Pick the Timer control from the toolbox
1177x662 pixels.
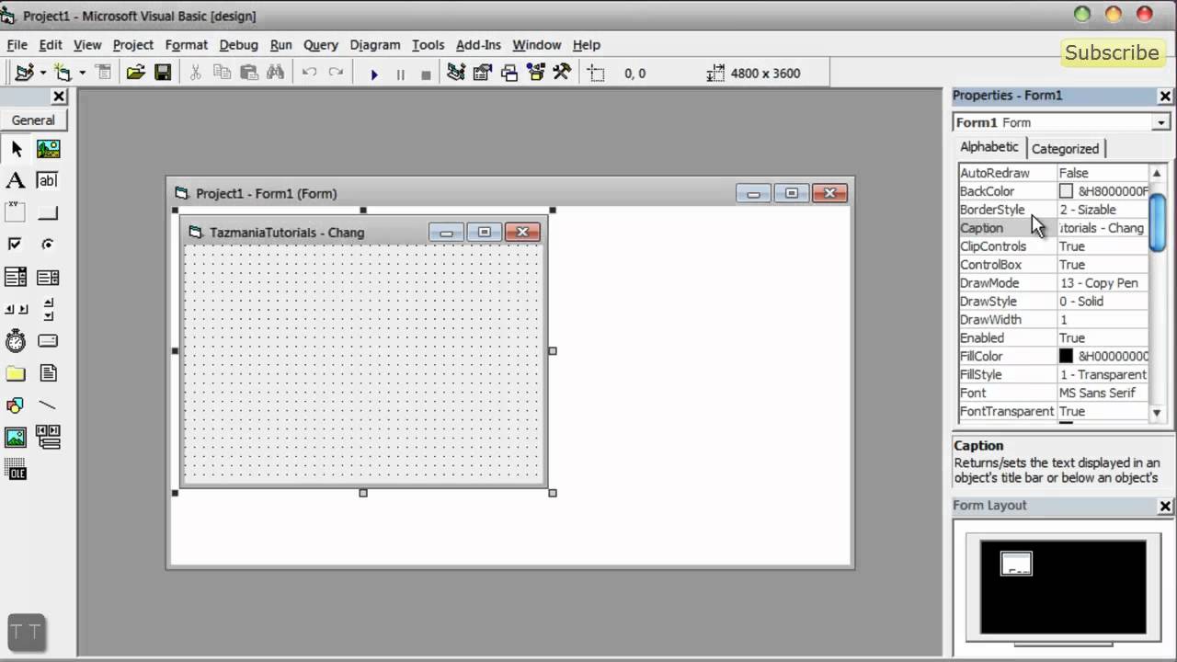pyautogui.click(x=15, y=340)
